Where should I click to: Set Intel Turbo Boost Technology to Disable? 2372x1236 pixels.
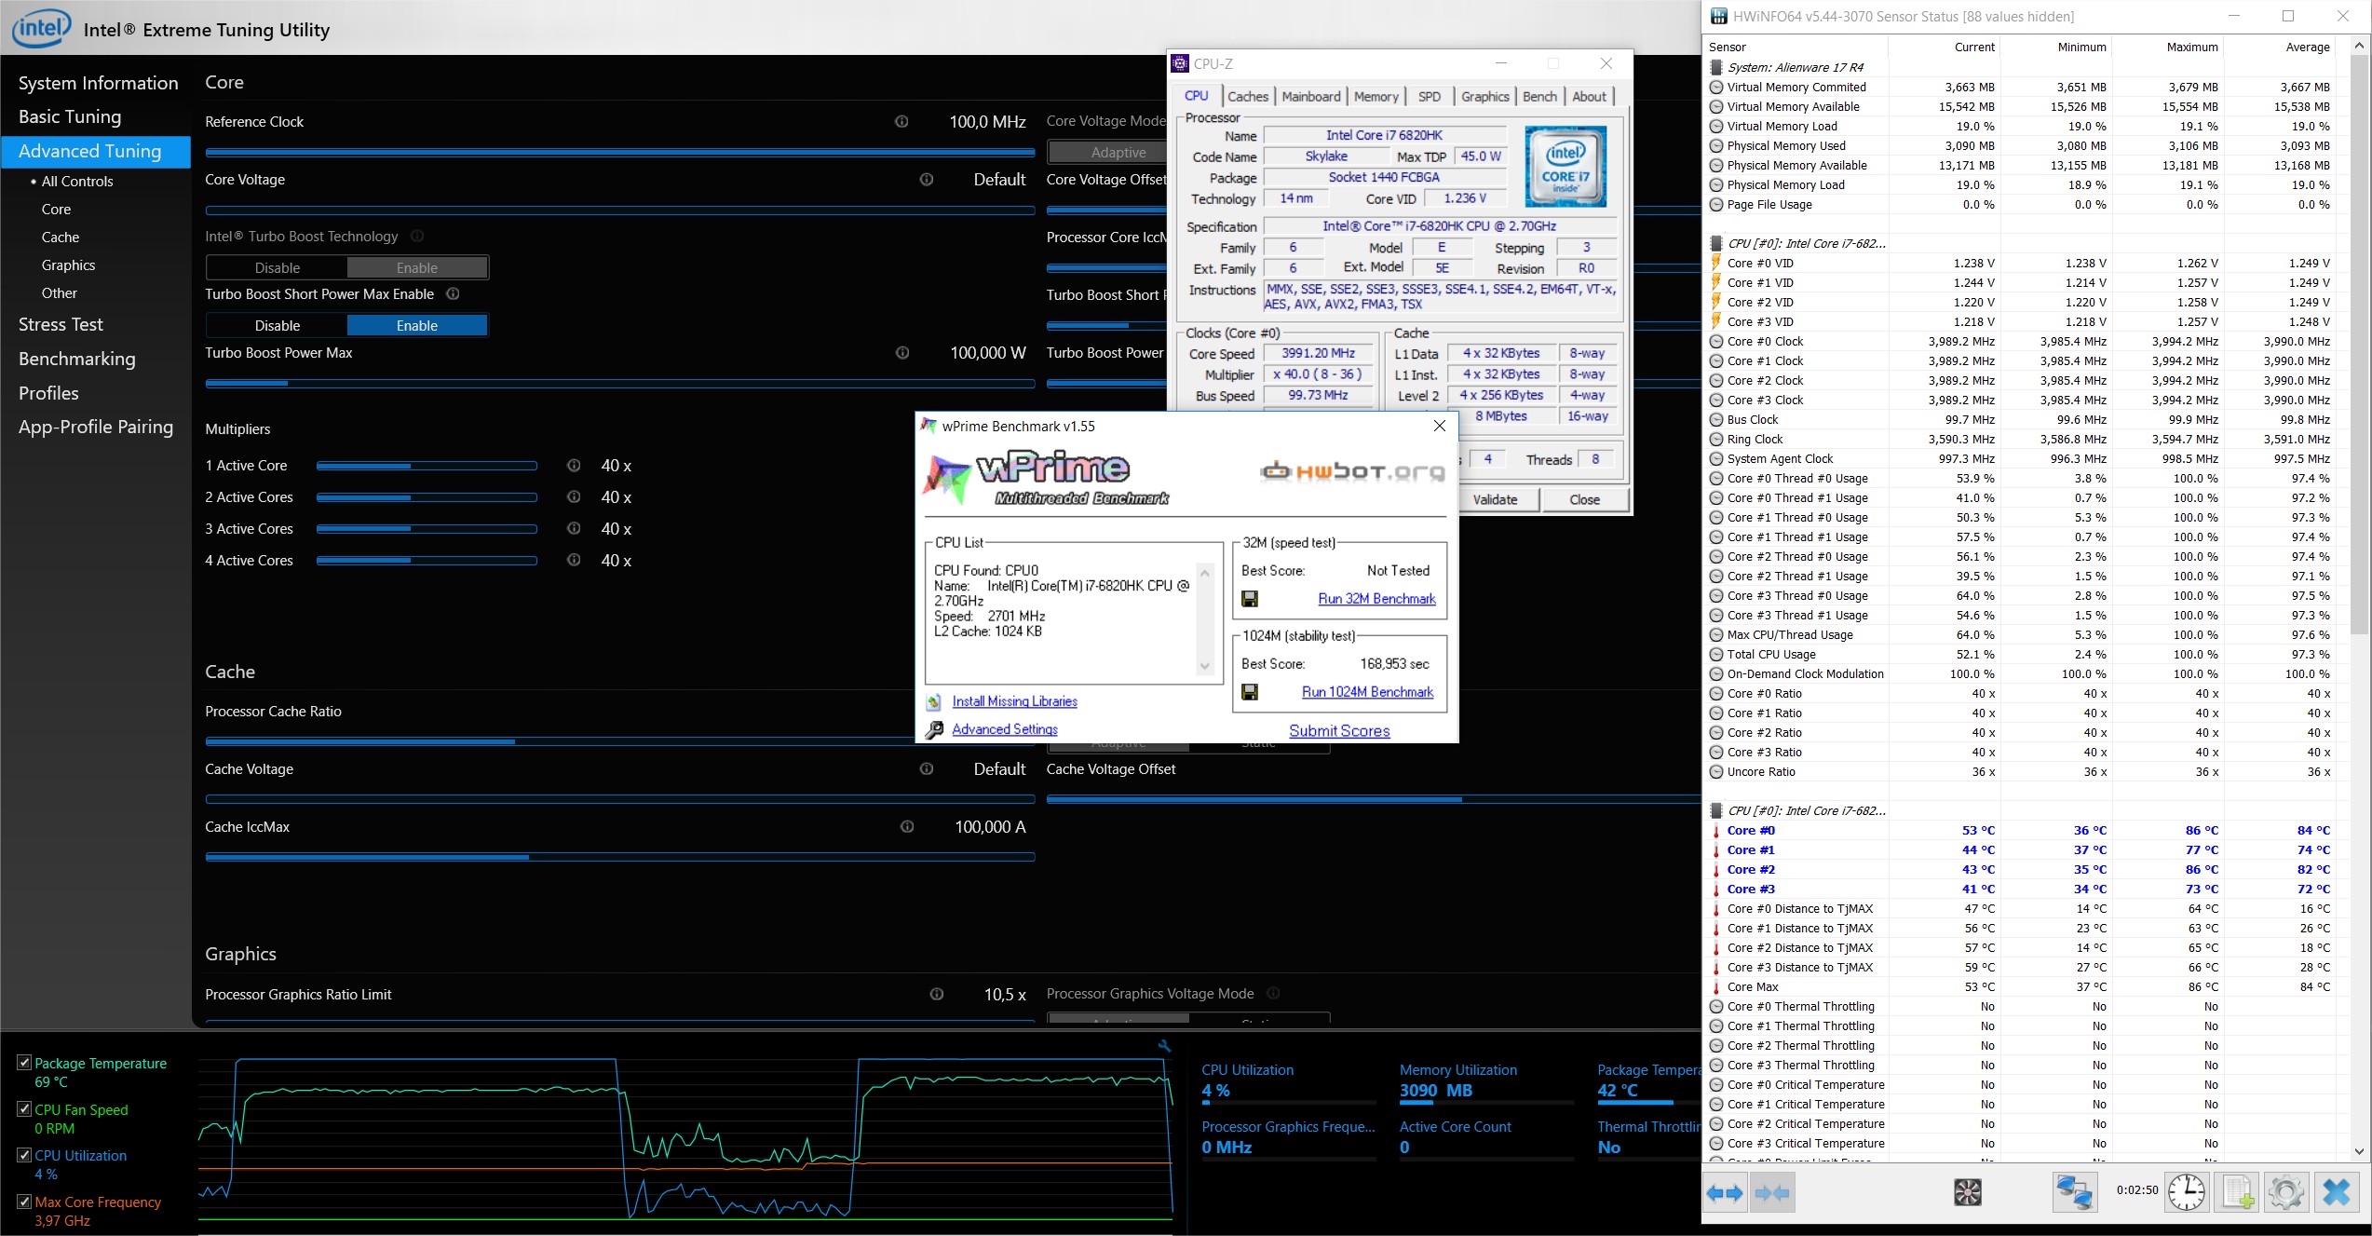click(278, 268)
